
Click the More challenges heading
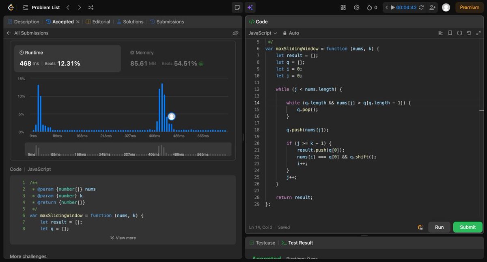tap(28, 256)
